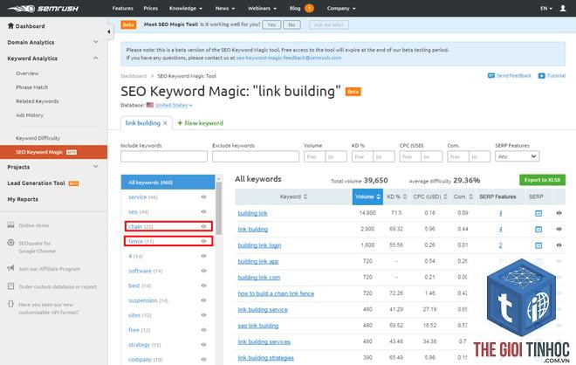This screenshot has height=365, width=576.
Task: Click the United States flag icon
Action: click(150, 105)
